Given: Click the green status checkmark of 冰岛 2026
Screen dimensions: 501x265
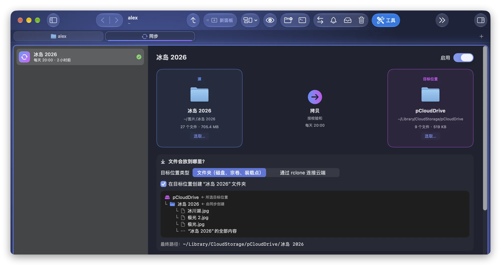Looking at the screenshot, I should pyautogui.click(x=139, y=57).
